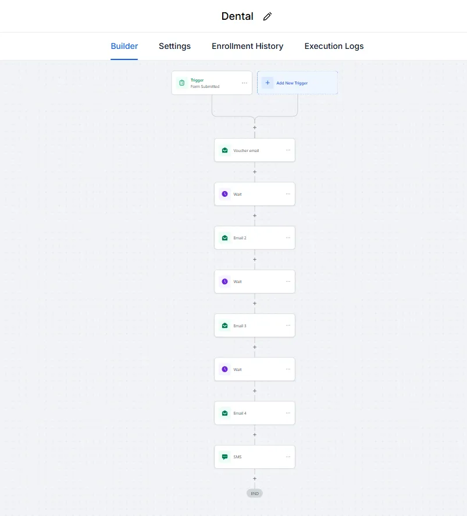The height and width of the screenshot is (516, 467).
Task: Switch to the Settings tab
Action: pyautogui.click(x=174, y=46)
